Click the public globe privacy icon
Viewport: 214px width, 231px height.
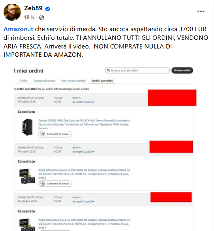pos(41,18)
